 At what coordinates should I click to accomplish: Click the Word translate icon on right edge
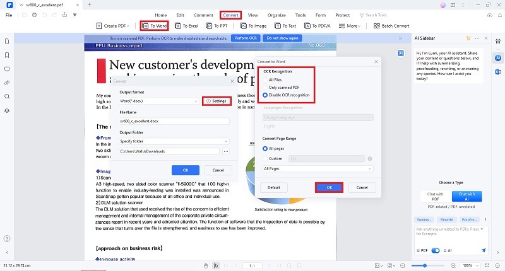coord(498,72)
